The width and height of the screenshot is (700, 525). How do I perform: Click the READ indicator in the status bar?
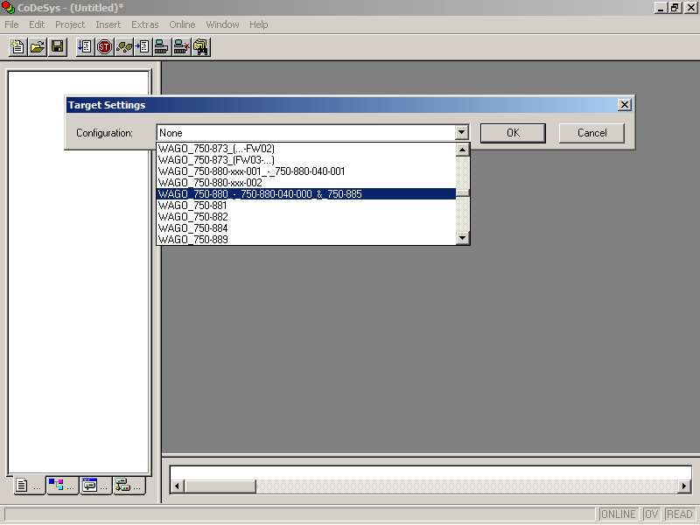pos(680,514)
